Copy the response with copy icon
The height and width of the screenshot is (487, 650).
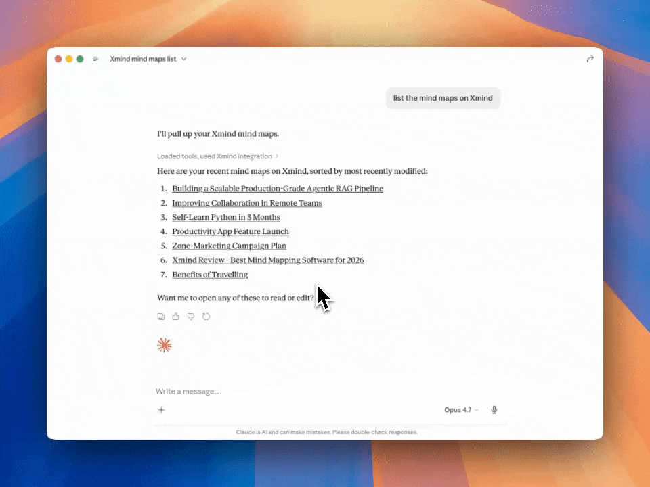click(x=161, y=317)
